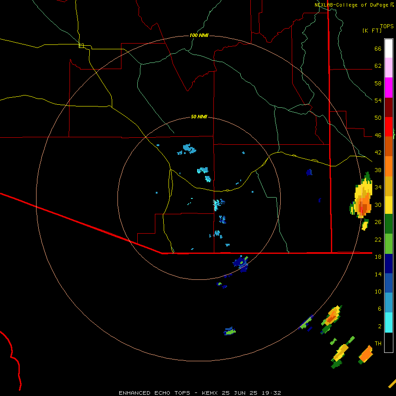The image size is (396, 396).
Task: Click the gold 34-38 K FT legend swatch
Action: coord(389,186)
